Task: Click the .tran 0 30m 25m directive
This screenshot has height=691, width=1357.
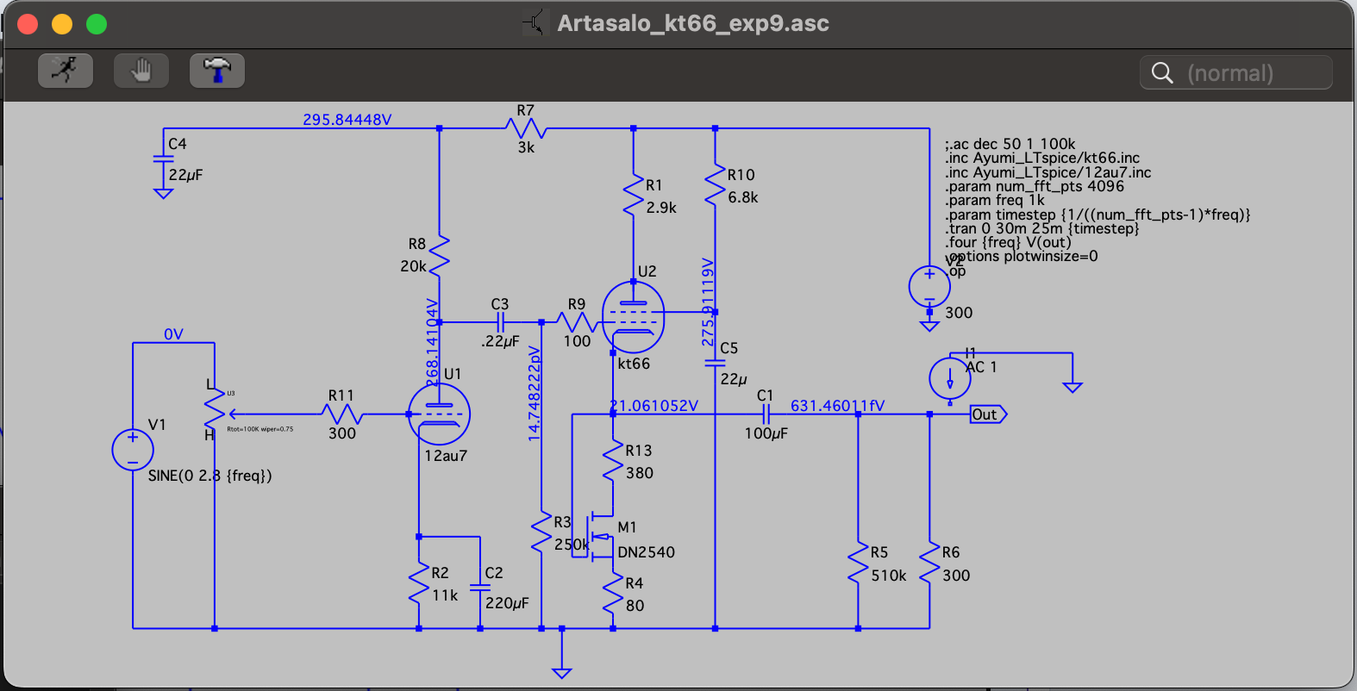Action: tap(1042, 228)
